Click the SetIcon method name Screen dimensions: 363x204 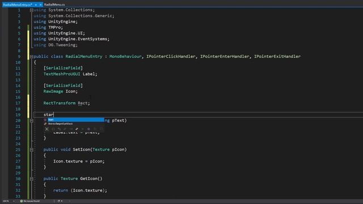[x=81, y=150]
